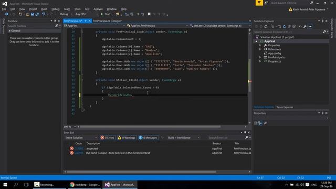Click Collapse All in Solution Explorer toolbar

point(289,27)
